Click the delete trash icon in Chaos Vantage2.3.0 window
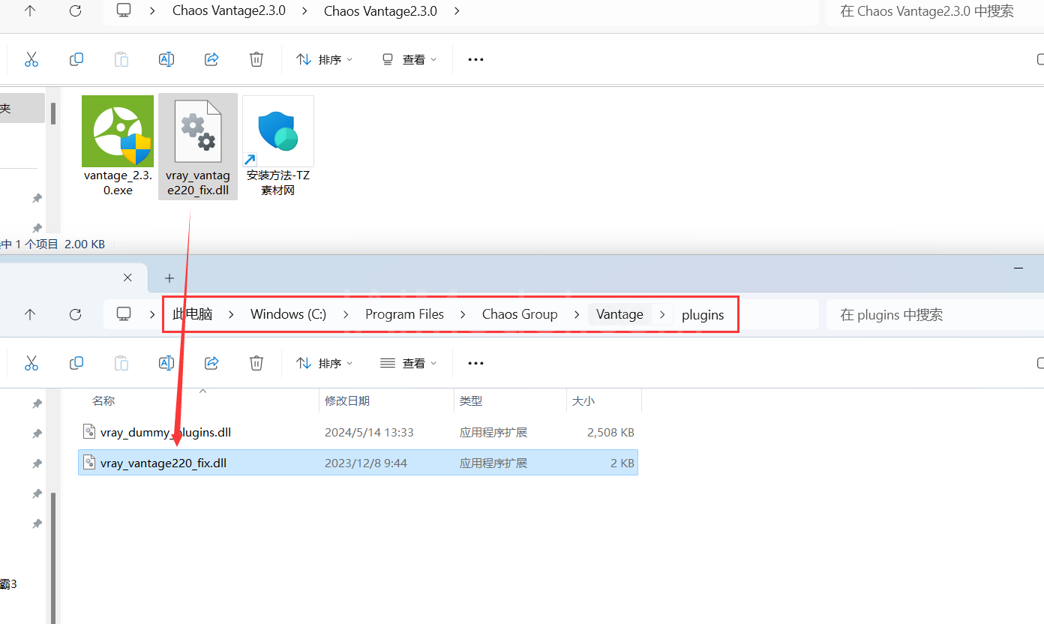1044x624 pixels. click(x=256, y=59)
